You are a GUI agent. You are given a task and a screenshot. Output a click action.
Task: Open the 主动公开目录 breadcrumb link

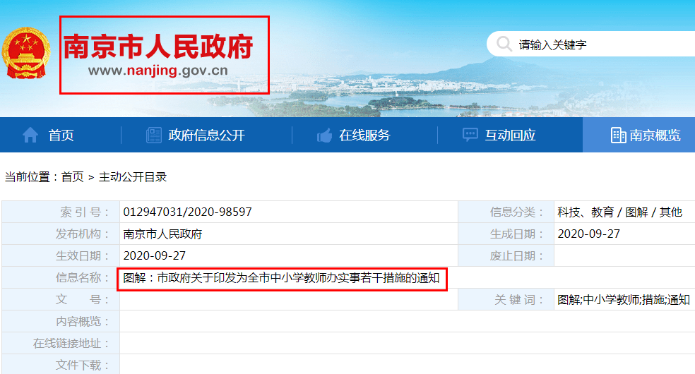point(133,177)
